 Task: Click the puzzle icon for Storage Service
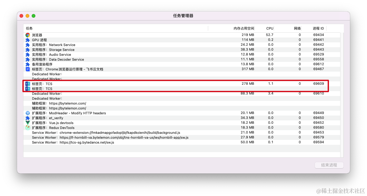pyautogui.click(x=28, y=50)
